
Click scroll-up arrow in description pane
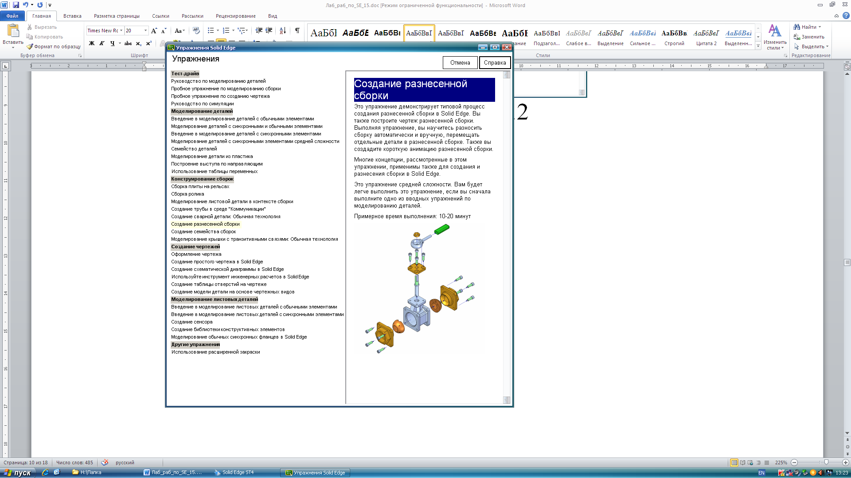click(507, 75)
